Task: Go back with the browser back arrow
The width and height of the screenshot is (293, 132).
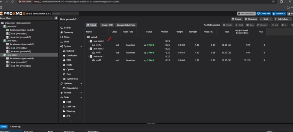Action: point(2,1)
